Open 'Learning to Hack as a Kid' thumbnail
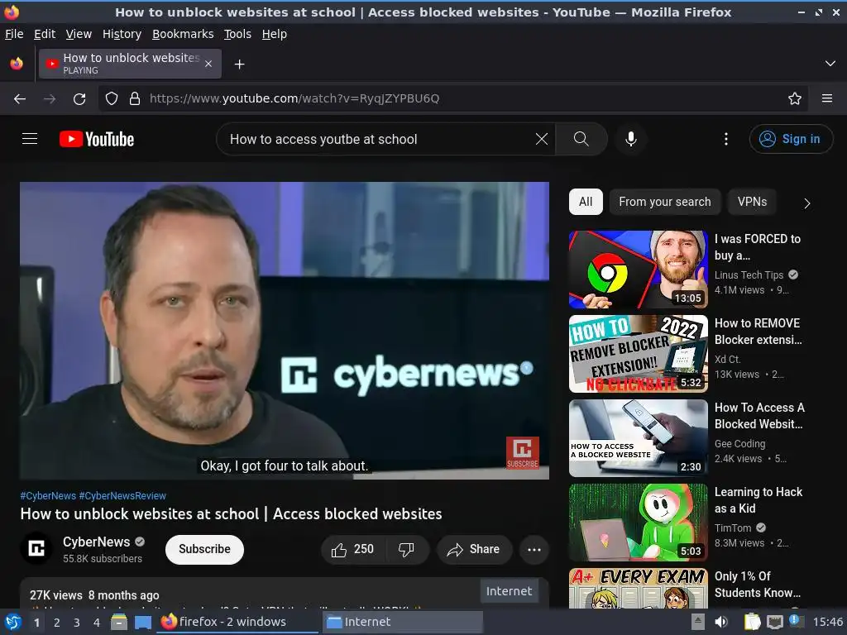 pyautogui.click(x=638, y=523)
